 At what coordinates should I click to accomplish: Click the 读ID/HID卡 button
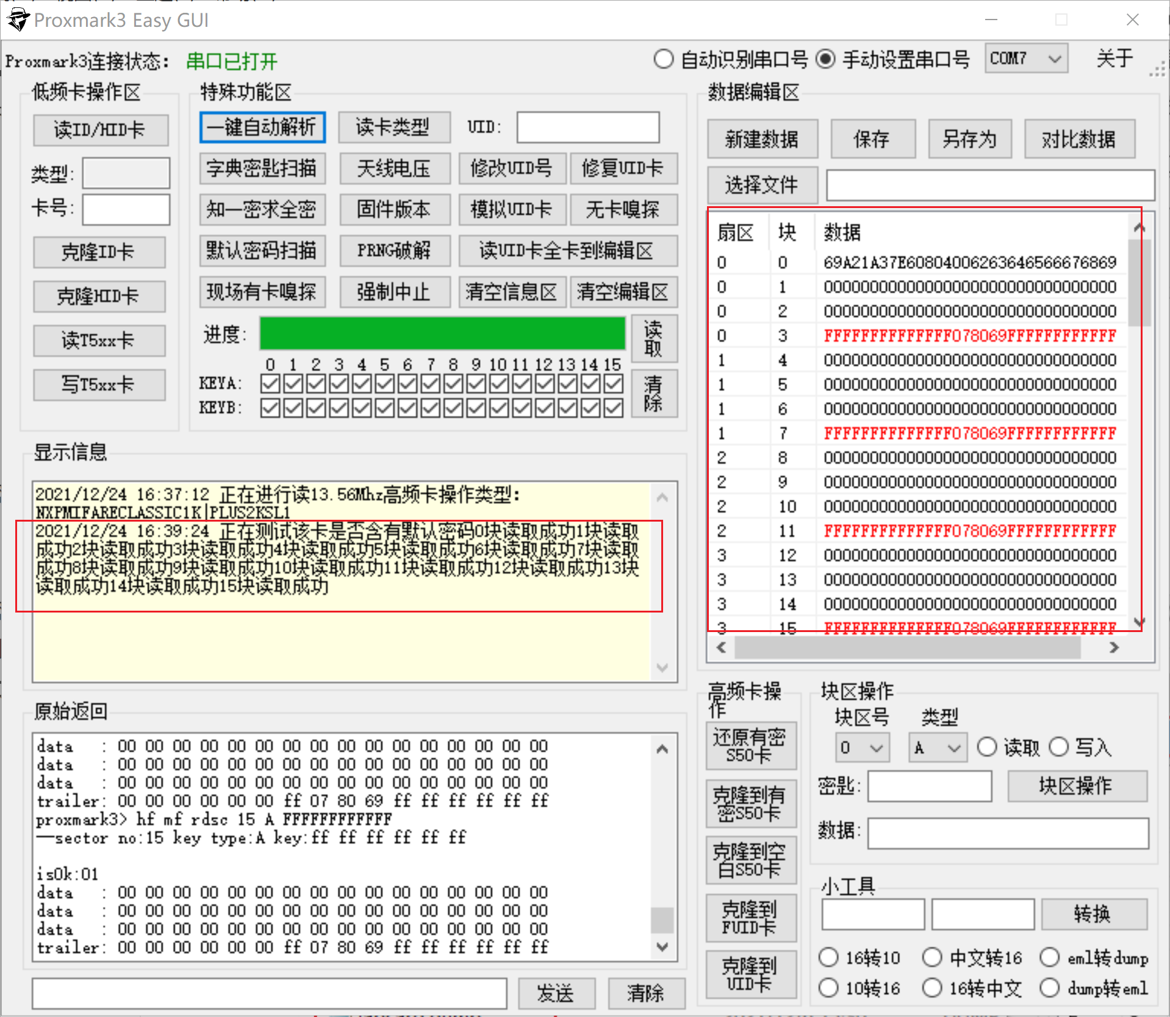[100, 130]
